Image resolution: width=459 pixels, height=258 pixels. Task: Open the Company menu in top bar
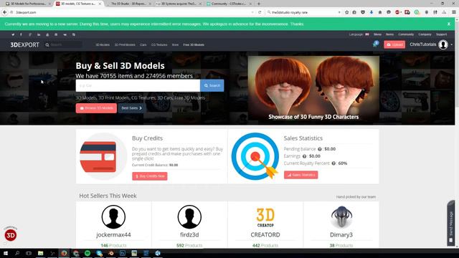(425, 34)
